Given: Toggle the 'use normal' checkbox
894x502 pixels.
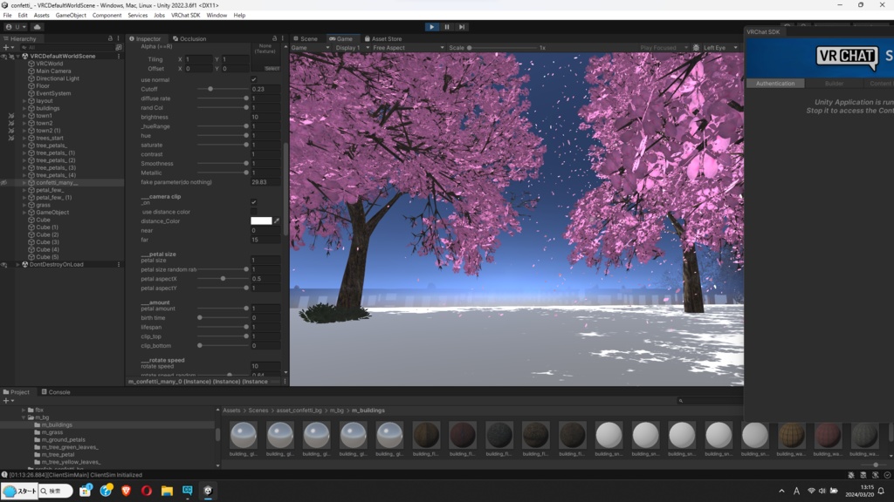Looking at the screenshot, I should [254, 79].
